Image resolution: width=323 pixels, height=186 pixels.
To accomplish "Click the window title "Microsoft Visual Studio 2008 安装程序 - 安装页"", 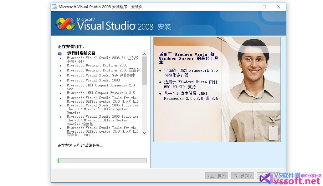I will 100,7.
